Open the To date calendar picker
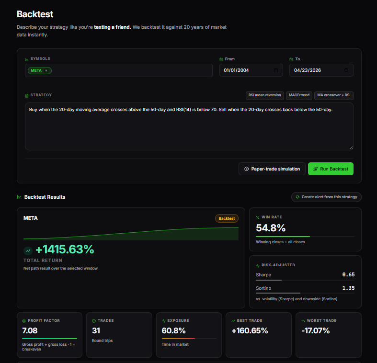Image resolution: width=377 pixels, height=363 pixels. coord(346,70)
